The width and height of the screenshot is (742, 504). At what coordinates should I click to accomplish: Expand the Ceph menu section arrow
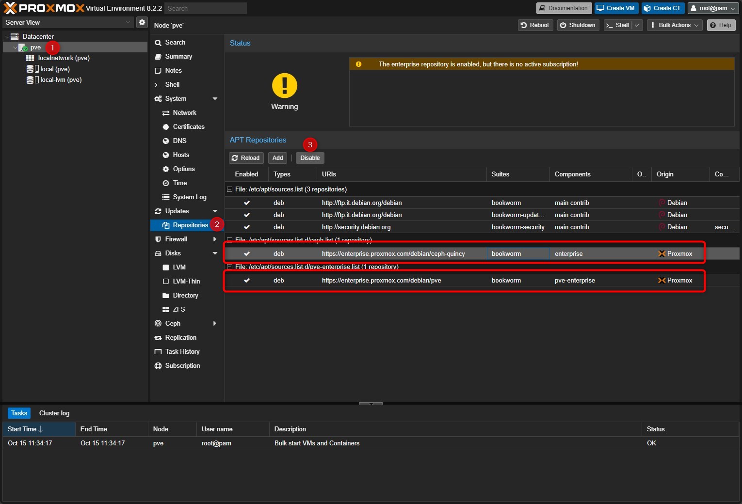[215, 324]
